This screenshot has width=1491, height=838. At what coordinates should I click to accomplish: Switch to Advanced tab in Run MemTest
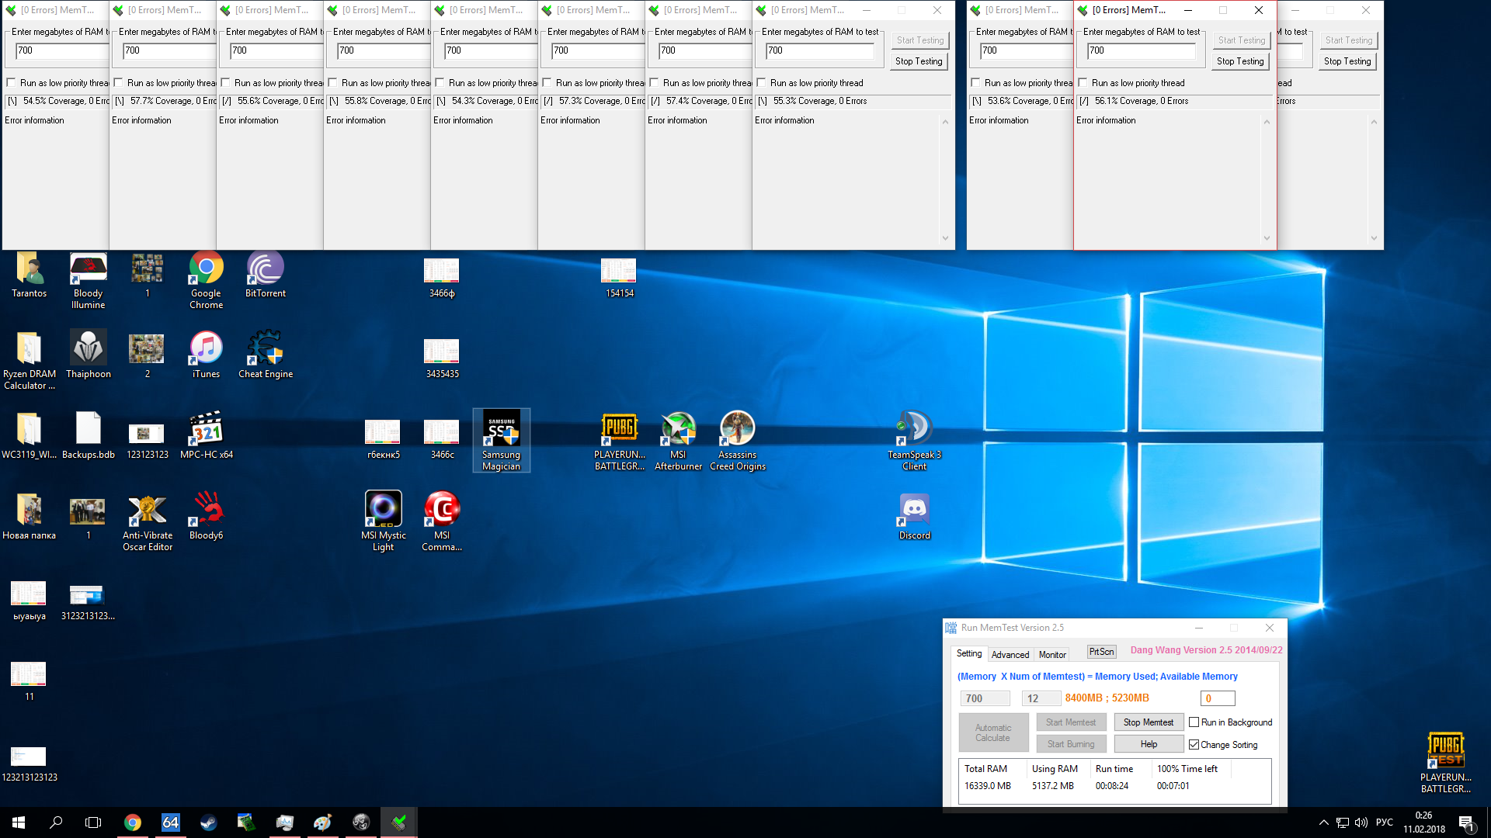[1010, 655]
